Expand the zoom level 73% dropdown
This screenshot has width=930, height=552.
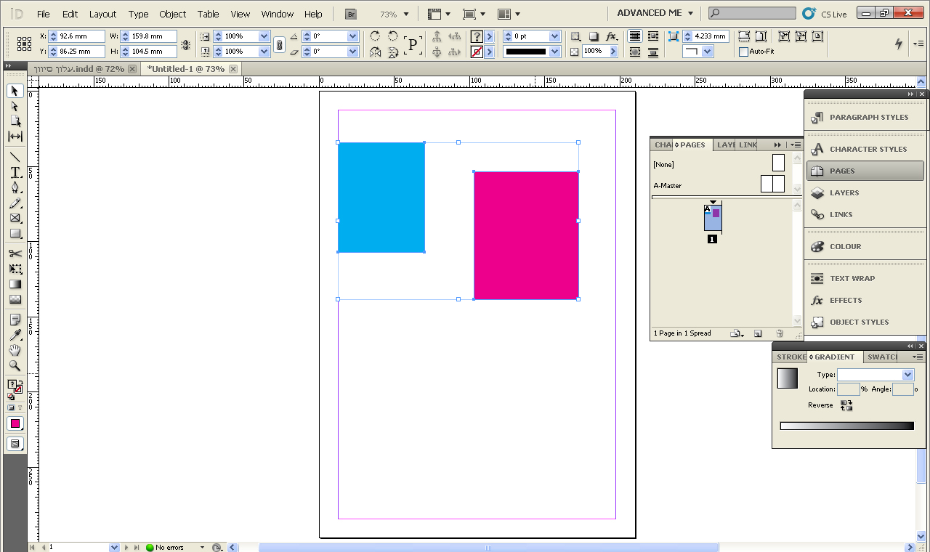click(x=405, y=14)
